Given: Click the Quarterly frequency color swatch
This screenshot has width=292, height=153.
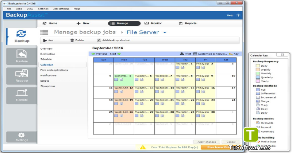Looking at the screenshot, I should (258, 77).
